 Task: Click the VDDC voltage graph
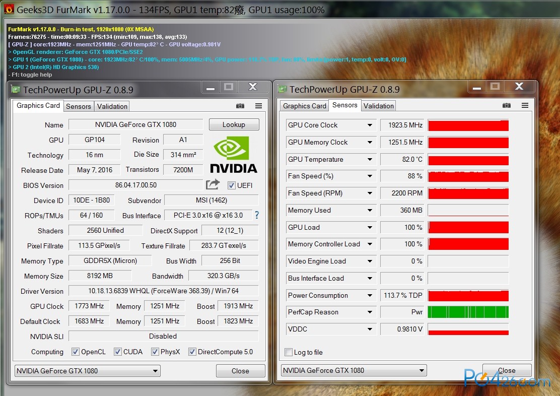coord(468,329)
